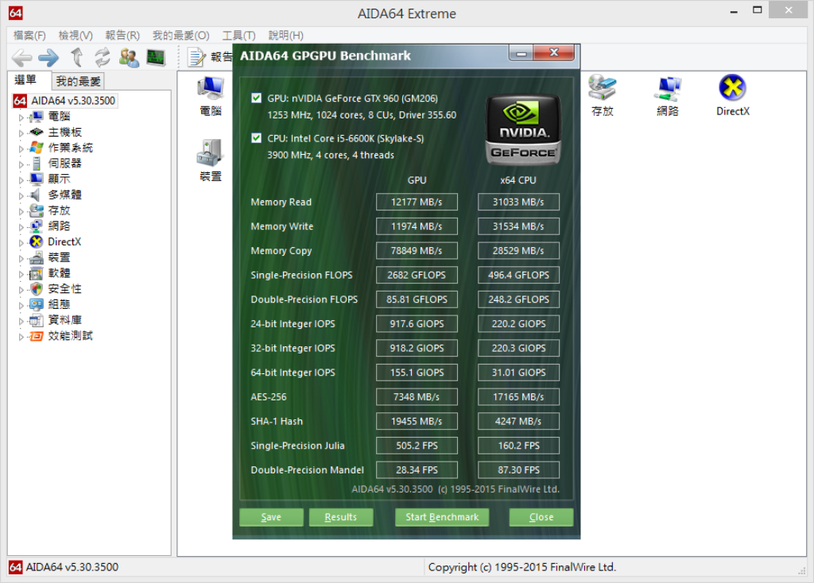Click the GPU Memory Copy 78849 MB/s value
The height and width of the screenshot is (583, 814).
(417, 250)
